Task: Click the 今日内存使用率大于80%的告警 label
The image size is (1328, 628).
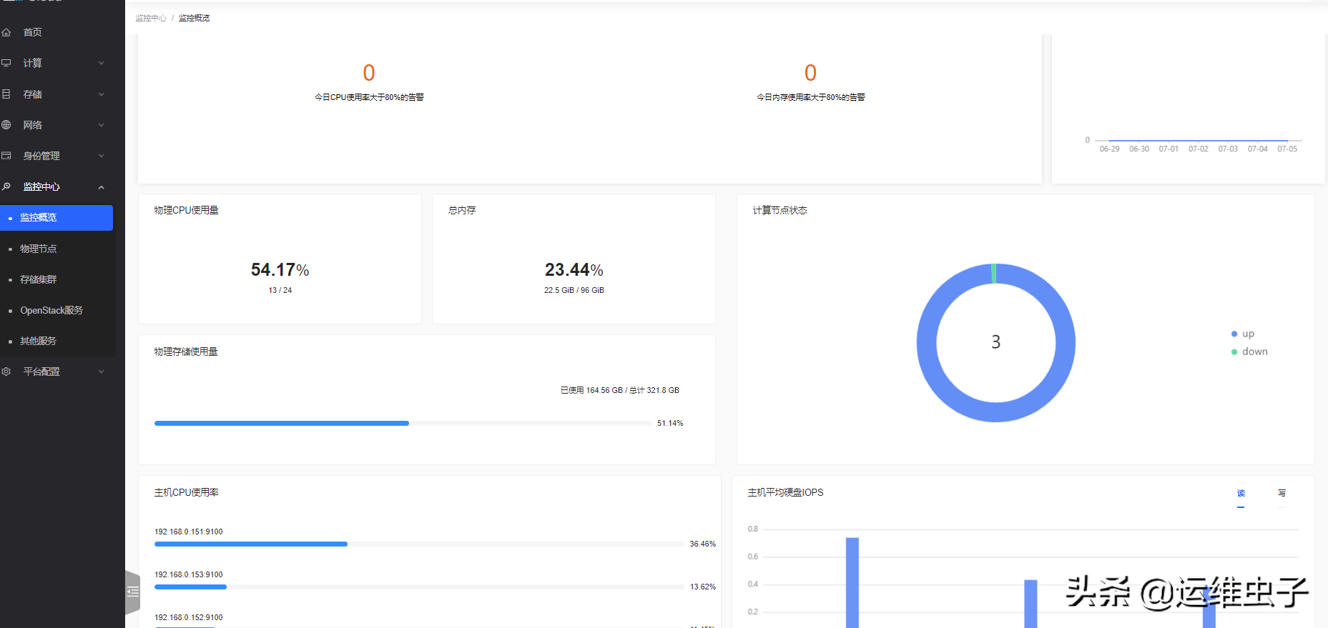Action: (x=811, y=97)
